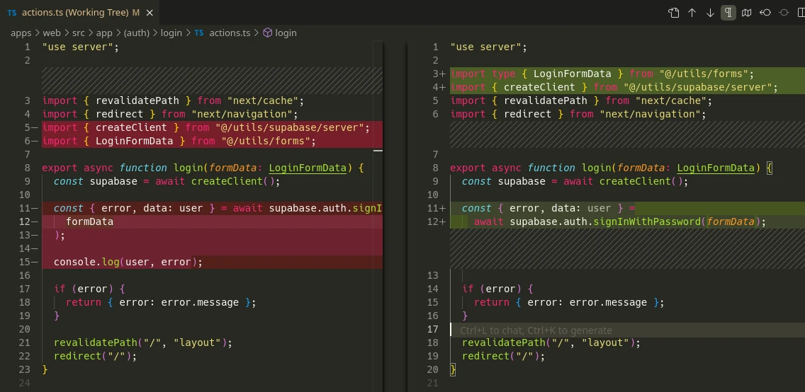The width and height of the screenshot is (805, 392).
Task: Expand the 'apps' breadcrumb folder
Action: click(21, 33)
